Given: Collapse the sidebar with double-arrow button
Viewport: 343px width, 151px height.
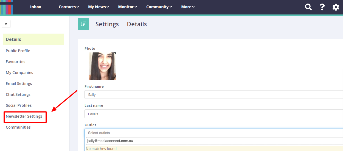Looking at the screenshot, I should pyautogui.click(x=6, y=24).
